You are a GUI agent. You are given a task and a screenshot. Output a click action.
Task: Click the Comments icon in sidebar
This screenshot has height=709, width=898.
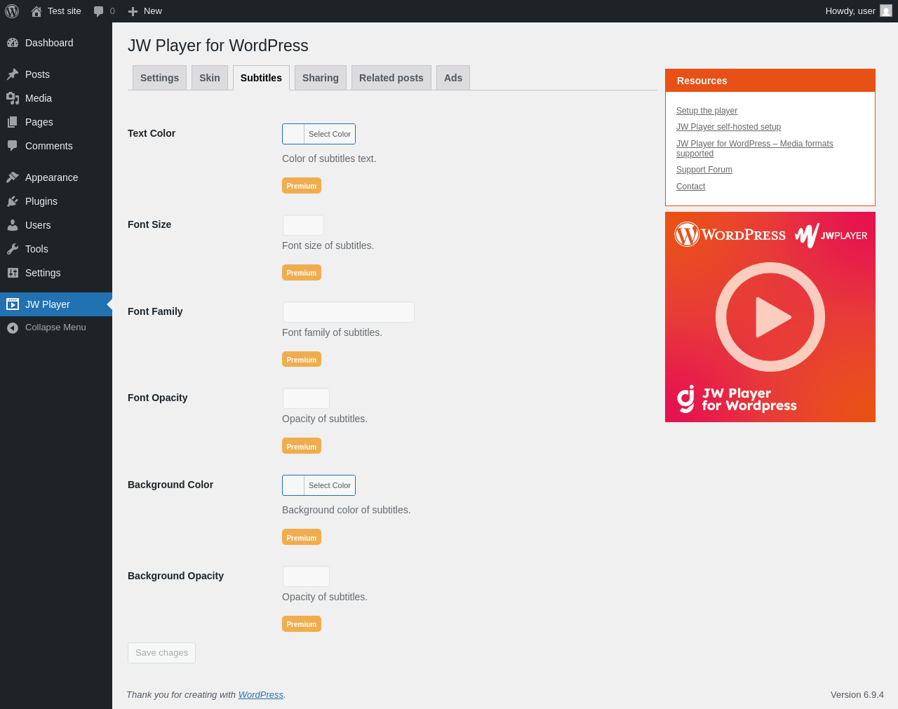pyautogui.click(x=13, y=146)
